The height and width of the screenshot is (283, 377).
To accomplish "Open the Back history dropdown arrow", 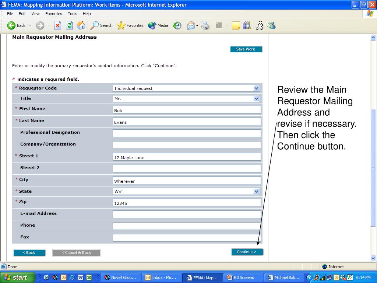I will pos(30,25).
